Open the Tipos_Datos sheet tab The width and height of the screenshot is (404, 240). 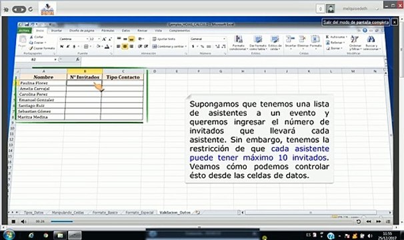click(33, 213)
